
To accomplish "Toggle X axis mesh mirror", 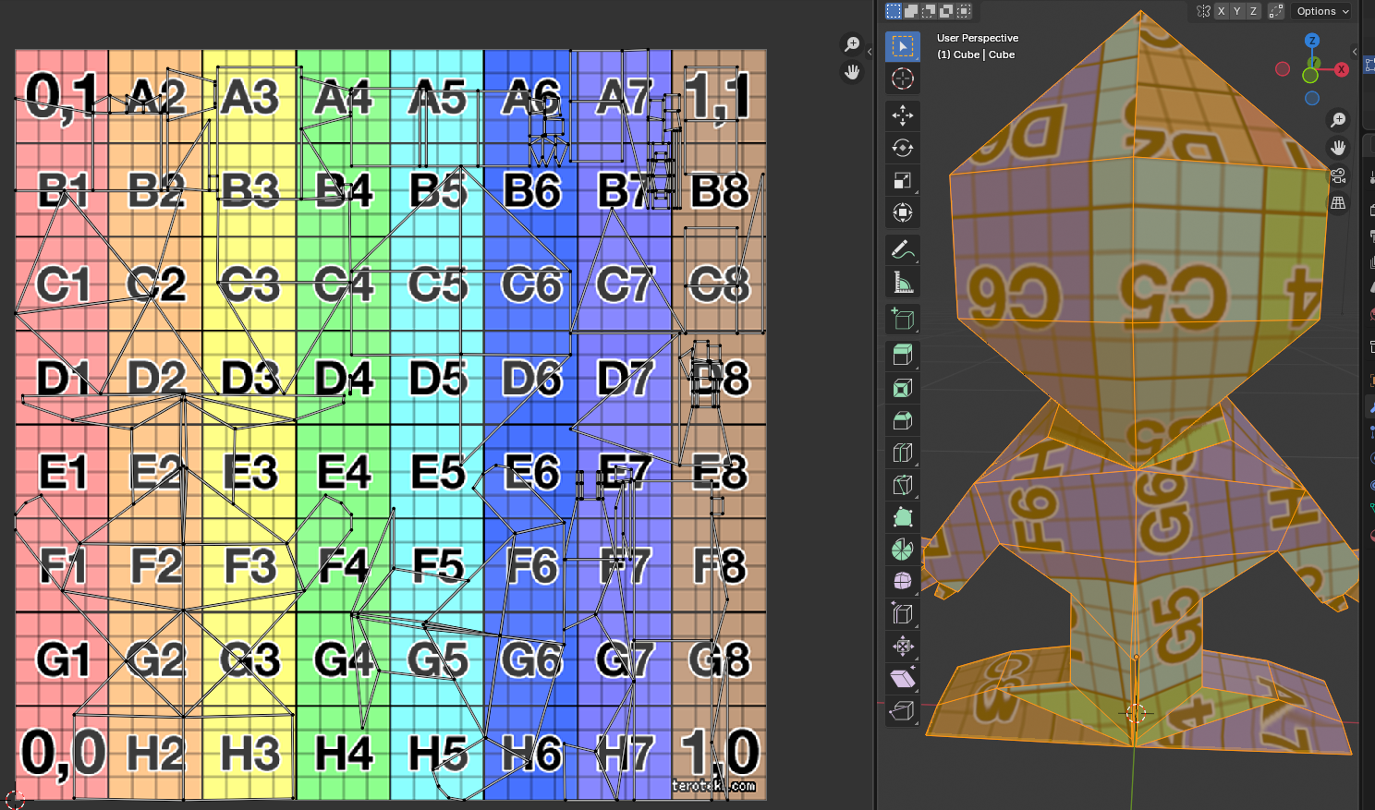I will (1222, 11).
